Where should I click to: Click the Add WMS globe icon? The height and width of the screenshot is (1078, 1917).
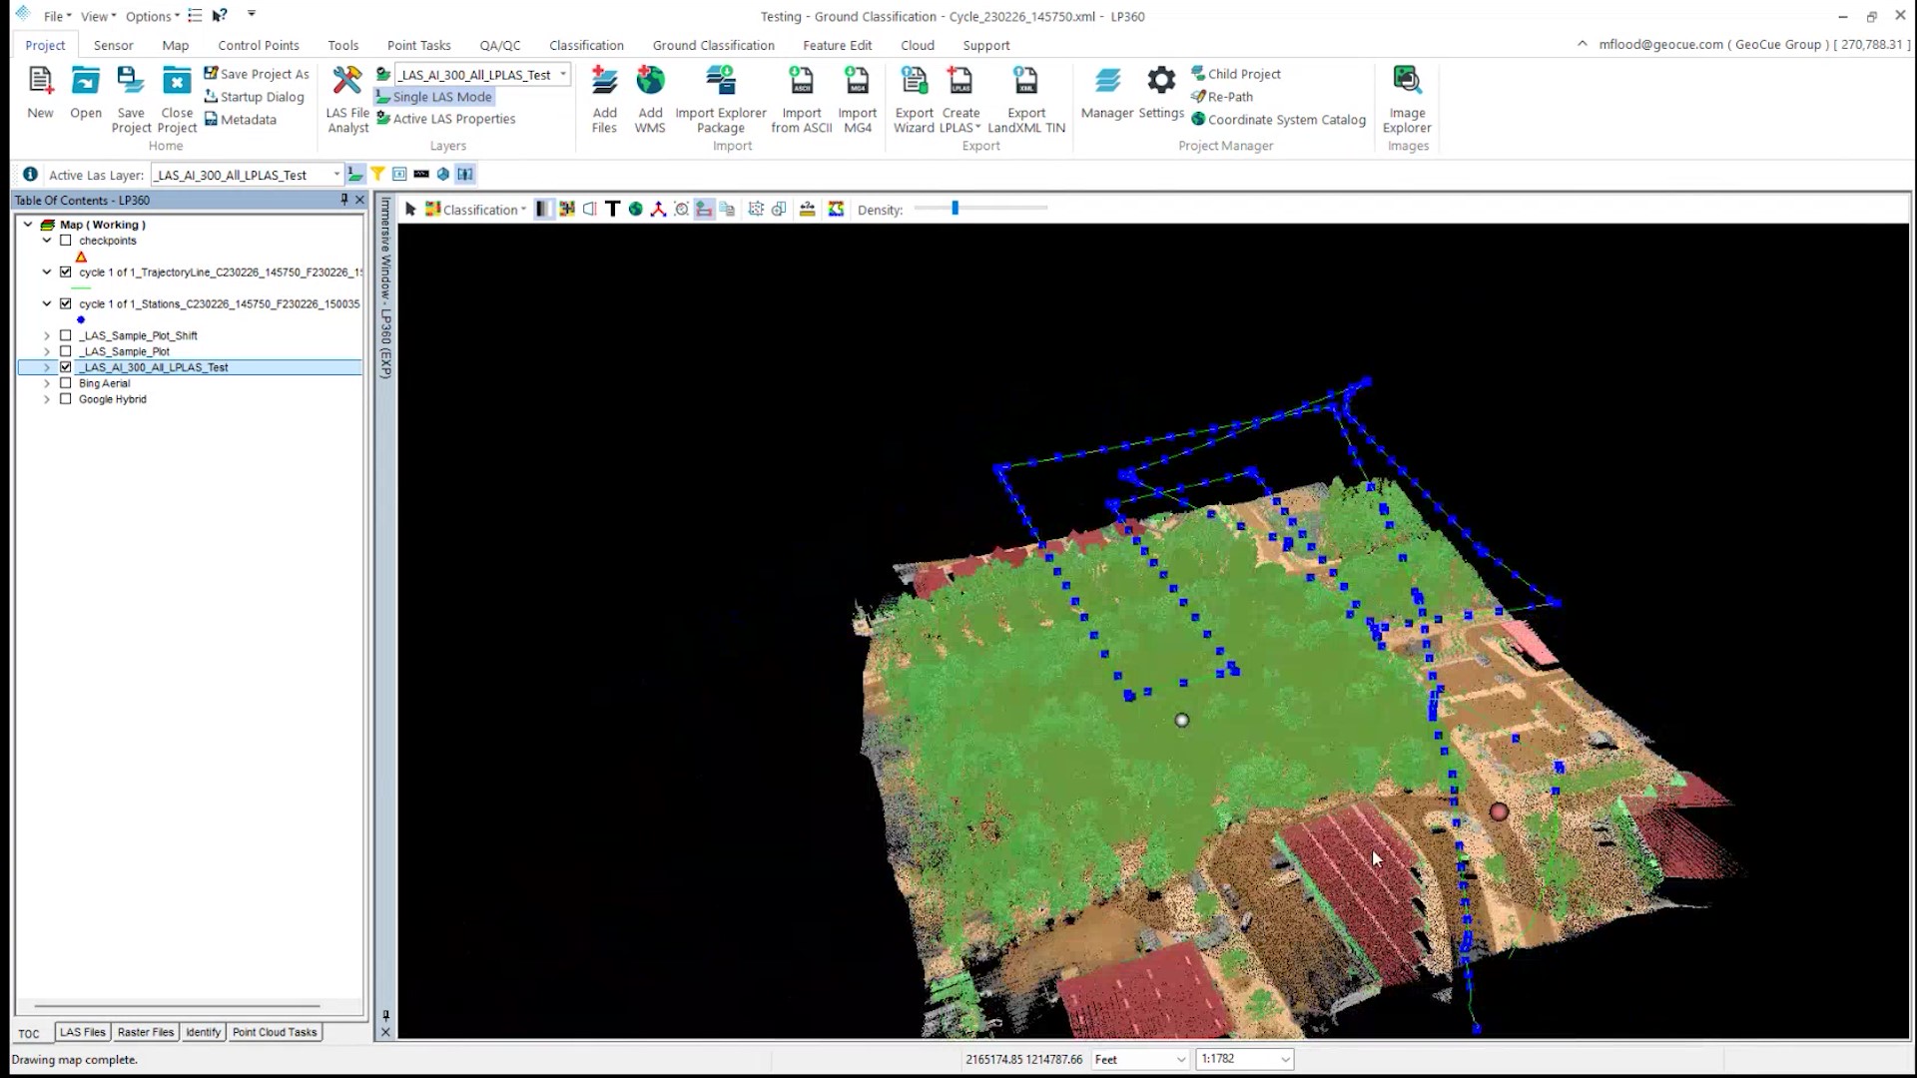(x=650, y=82)
